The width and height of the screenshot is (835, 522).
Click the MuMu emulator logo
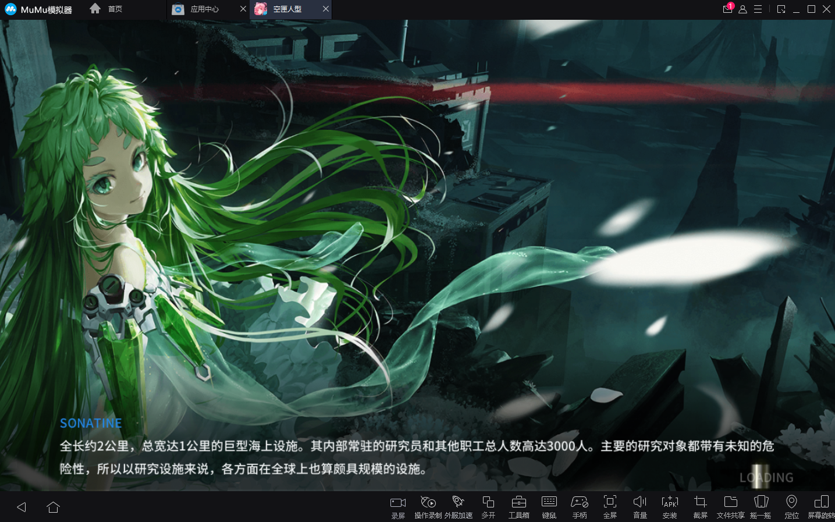click(x=38, y=9)
